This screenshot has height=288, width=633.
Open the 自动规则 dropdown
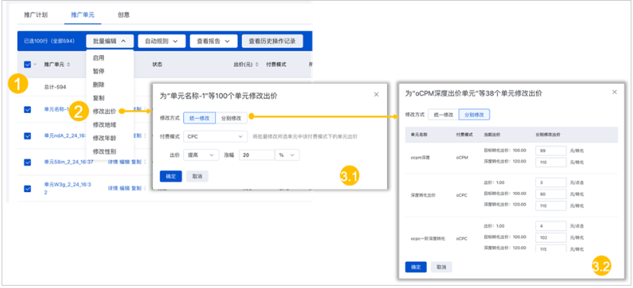click(x=161, y=41)
